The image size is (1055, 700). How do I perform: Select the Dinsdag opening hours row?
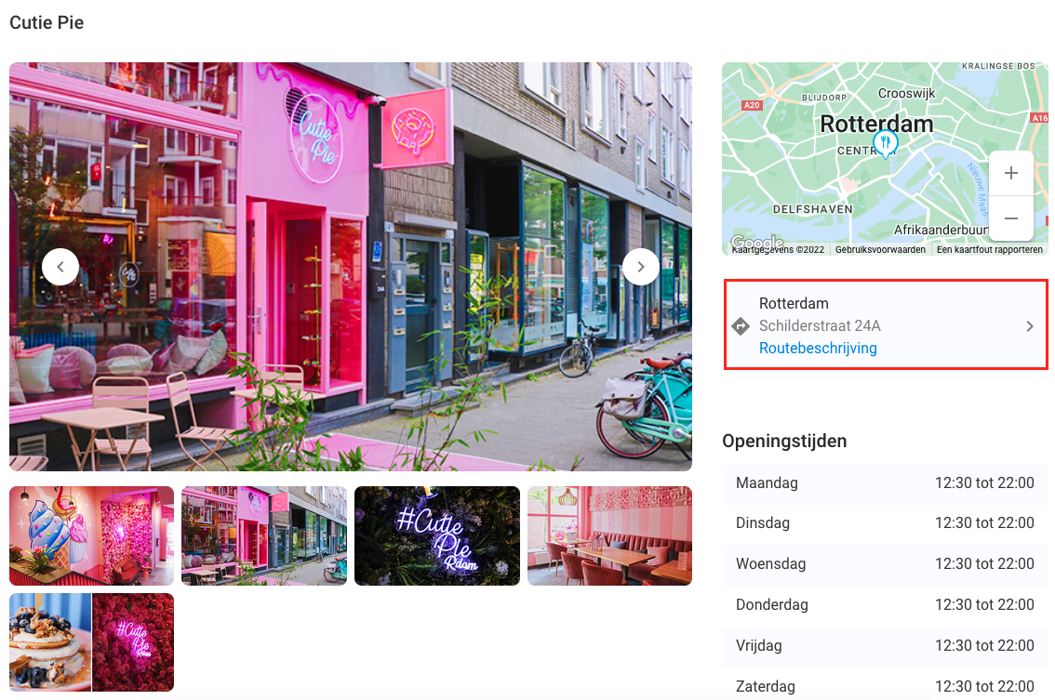click(885, 523)
